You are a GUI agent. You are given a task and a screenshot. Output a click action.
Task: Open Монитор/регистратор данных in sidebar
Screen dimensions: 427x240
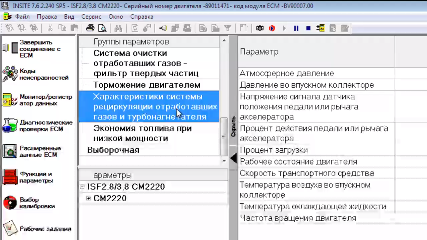37,100
